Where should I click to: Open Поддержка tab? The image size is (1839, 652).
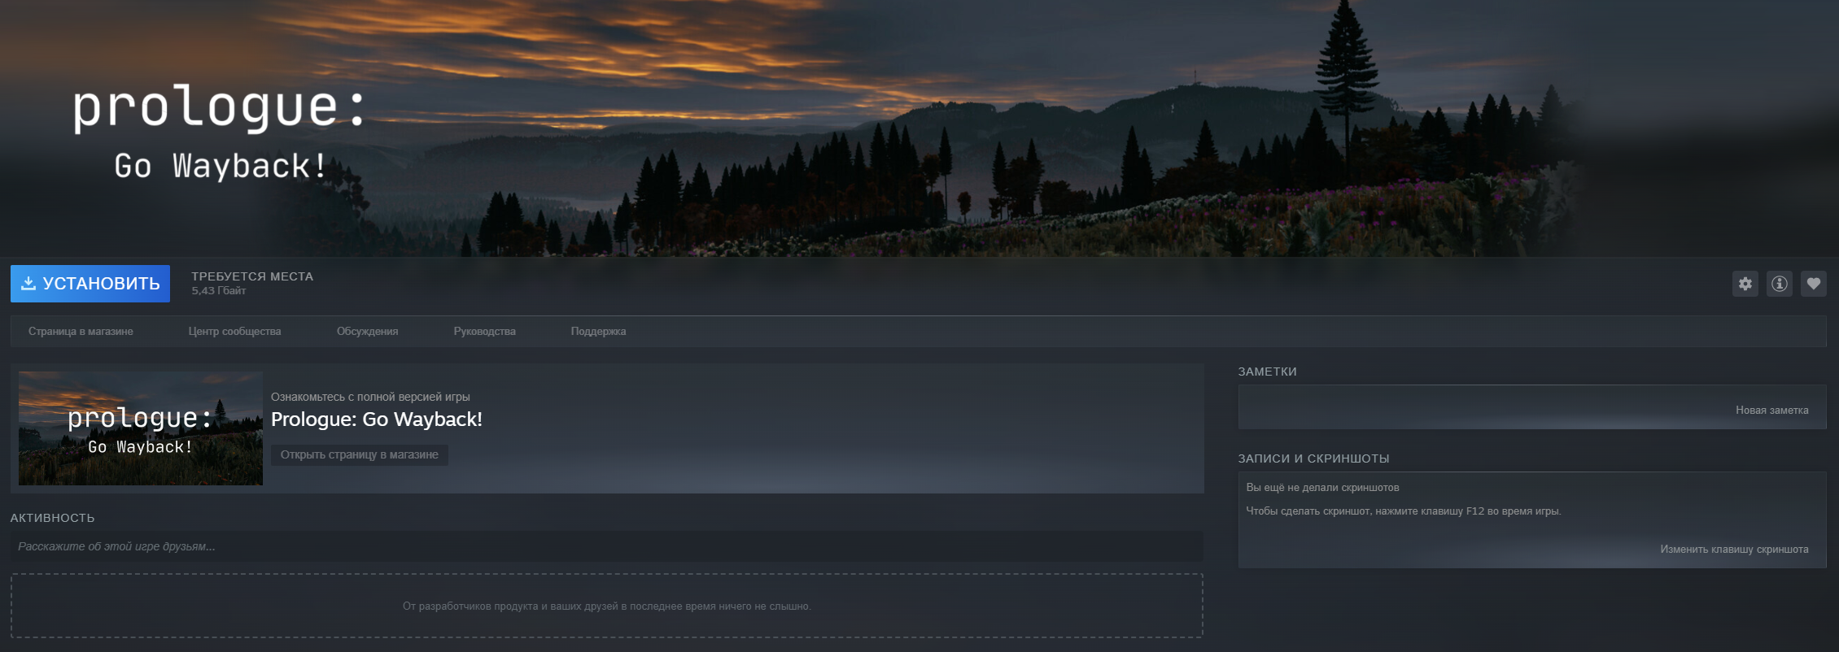[598, 332]
